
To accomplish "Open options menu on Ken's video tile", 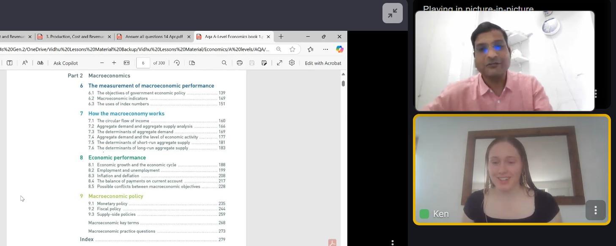I will pos(595,210).
